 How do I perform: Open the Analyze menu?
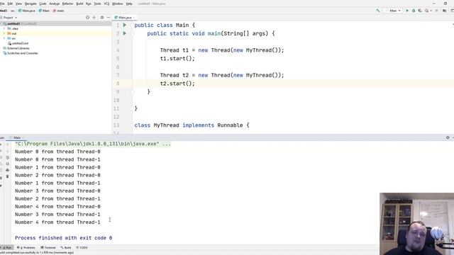pos(55,4)
